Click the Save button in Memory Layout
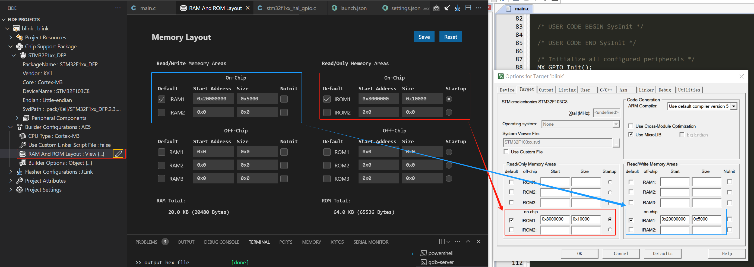 pos(424,37)
